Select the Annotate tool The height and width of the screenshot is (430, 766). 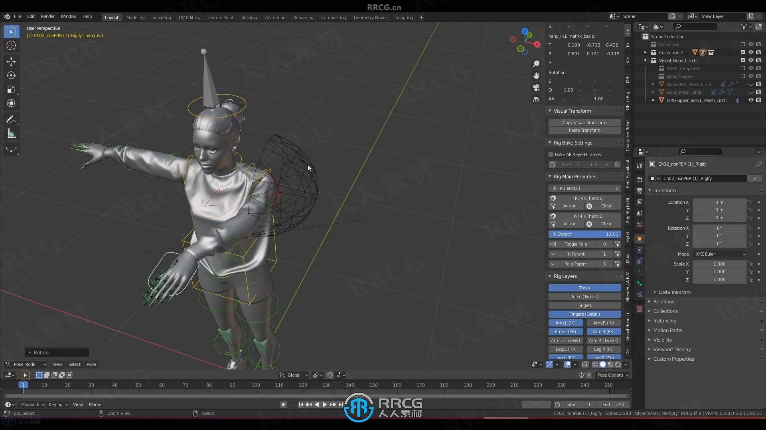coord(11,120)
